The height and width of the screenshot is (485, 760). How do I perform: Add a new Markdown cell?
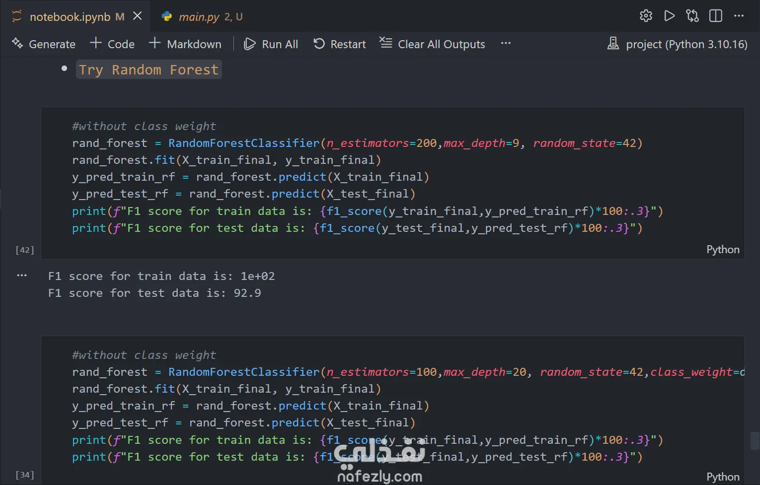pos(185,44)
